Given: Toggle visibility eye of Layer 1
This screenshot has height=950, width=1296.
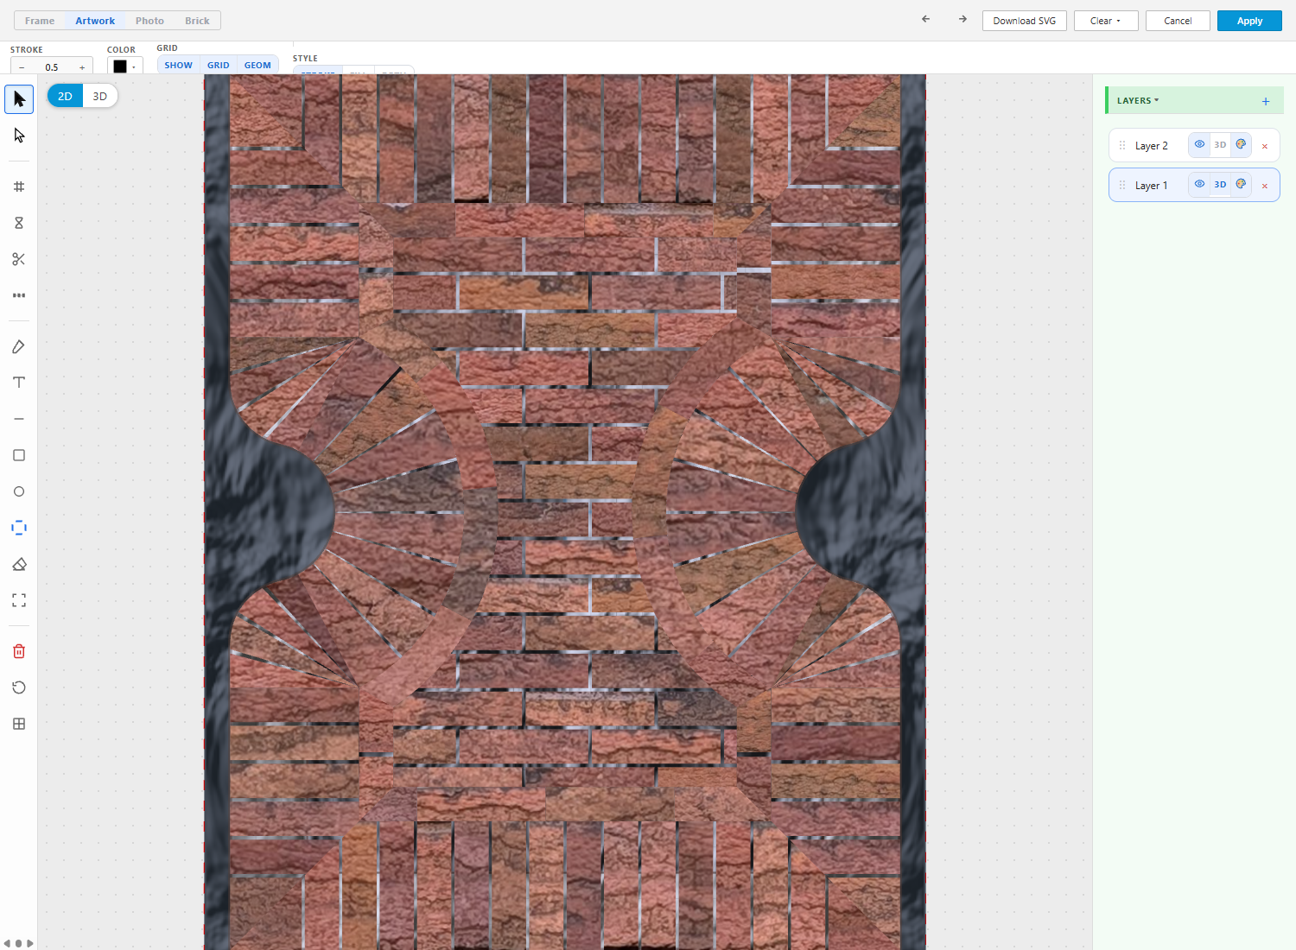Looking at the screenshot, I should coord(1199,184).
